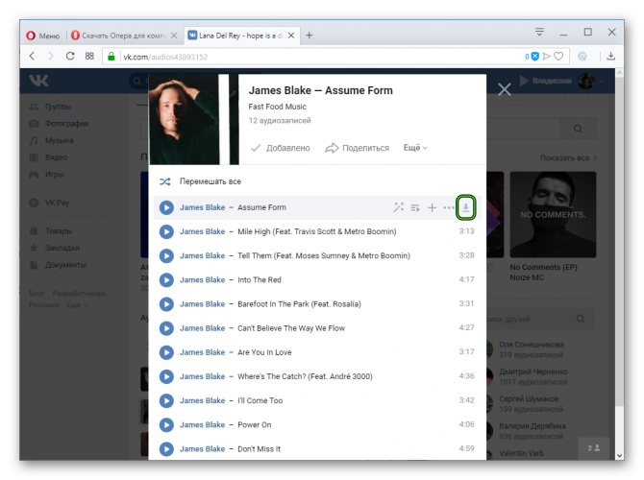
Task: Reload the page
Action: coord(70,56)
